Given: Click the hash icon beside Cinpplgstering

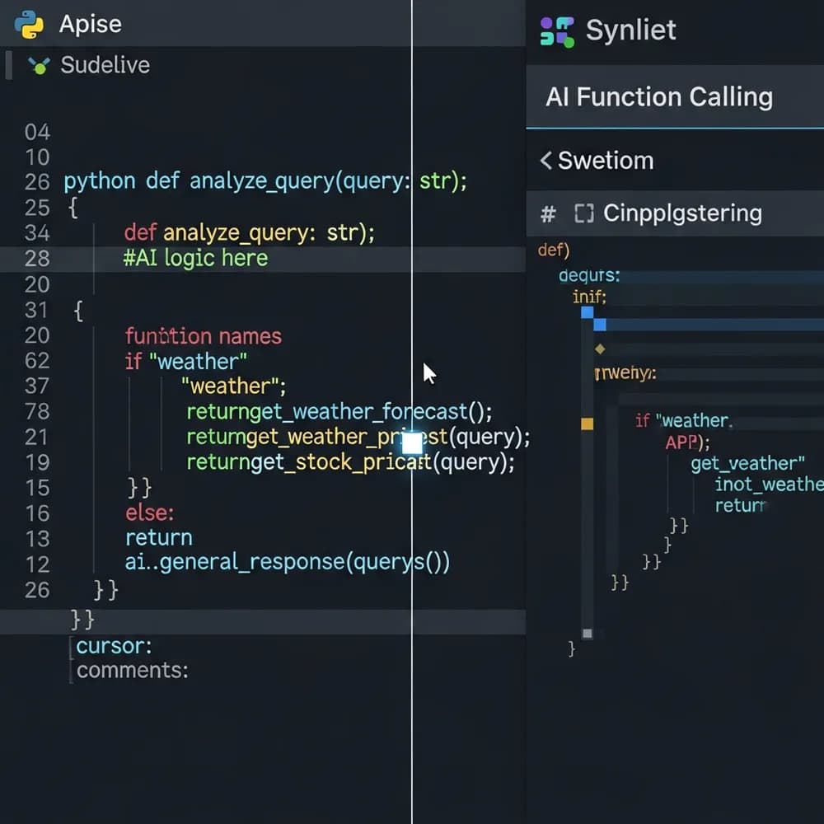Looking at the screenshot, I should [548, 214].
